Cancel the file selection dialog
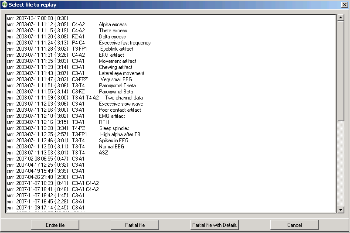This screenshot has width=350, height=233. 294,225
